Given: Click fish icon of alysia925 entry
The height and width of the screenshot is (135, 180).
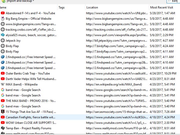Looking at the screenshot, I should pos(3,35).
